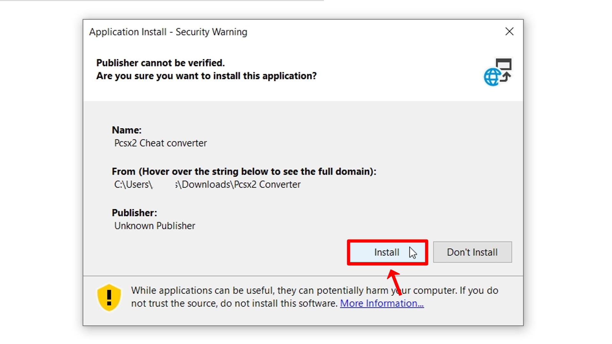This screenshot has height=344, width=612.
Task: Click 'Publisher cannot be verified.' heading
Action: 160,63
